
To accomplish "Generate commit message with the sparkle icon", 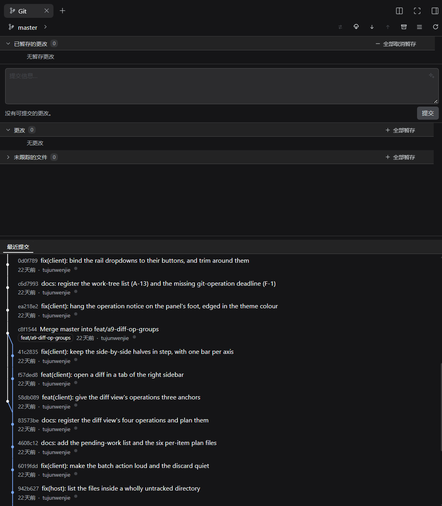I will point(431,76).
